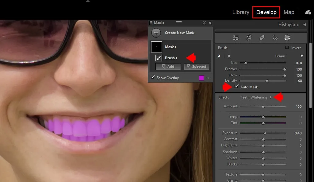314x182 pixels.
Task: Select the Healing tool bandage icon
Action: pyautogui.click(x=262, y=38)
